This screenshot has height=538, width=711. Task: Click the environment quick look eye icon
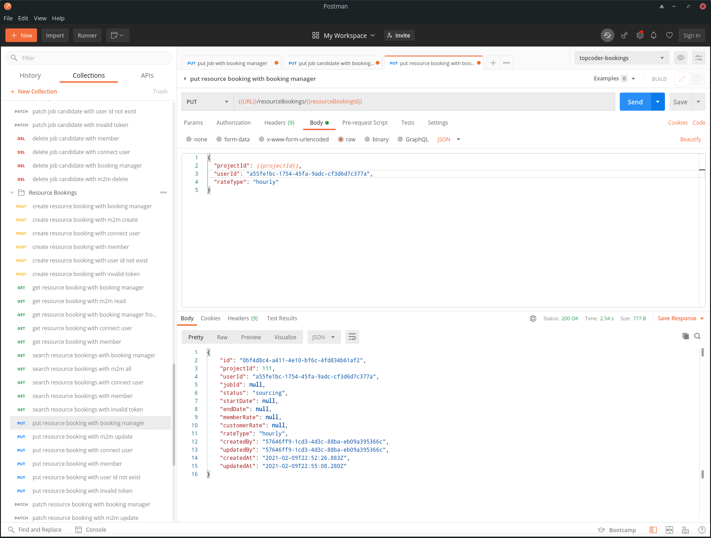point(681,58)
